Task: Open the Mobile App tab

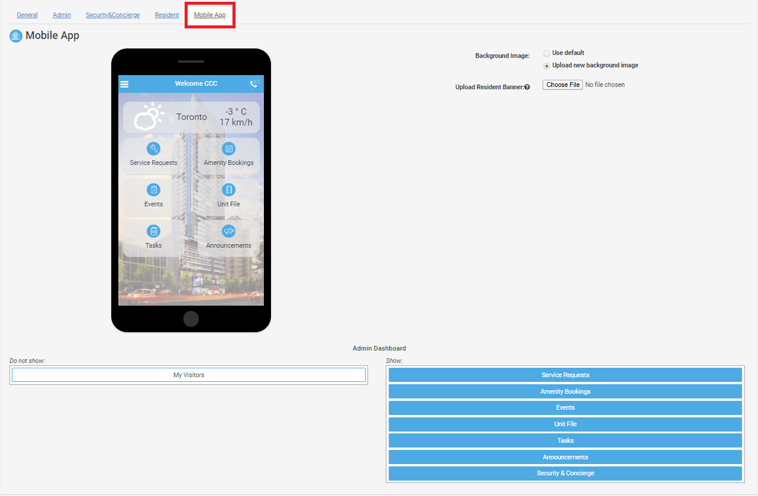Action: [x=209, y=15]
